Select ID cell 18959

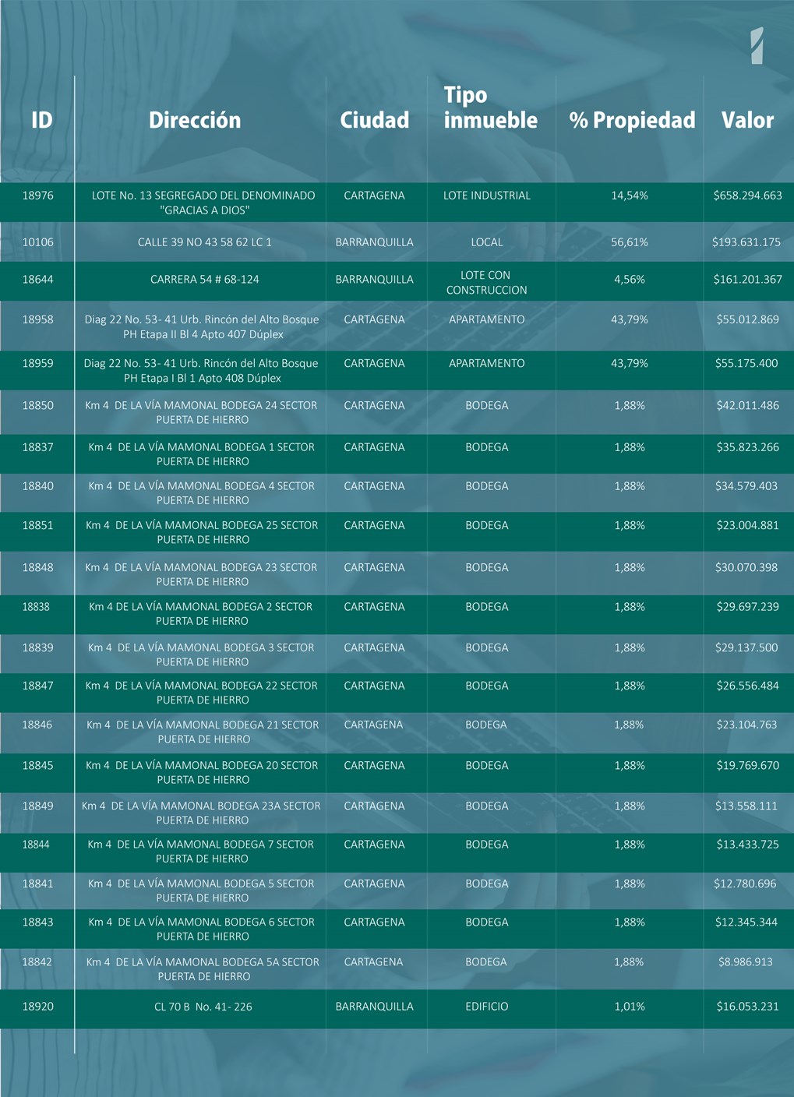tap(37, 363)
